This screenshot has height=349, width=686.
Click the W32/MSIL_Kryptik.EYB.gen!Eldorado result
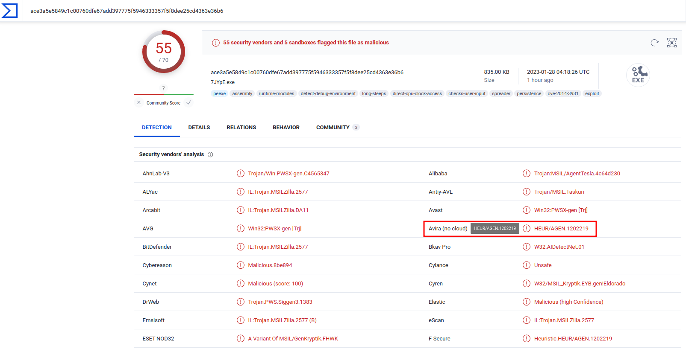point(580,284)
